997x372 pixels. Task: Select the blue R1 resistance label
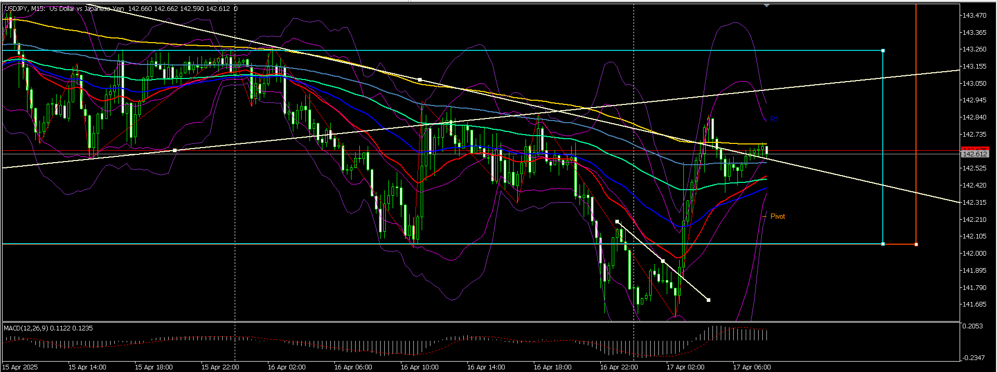tap(774, 119)
